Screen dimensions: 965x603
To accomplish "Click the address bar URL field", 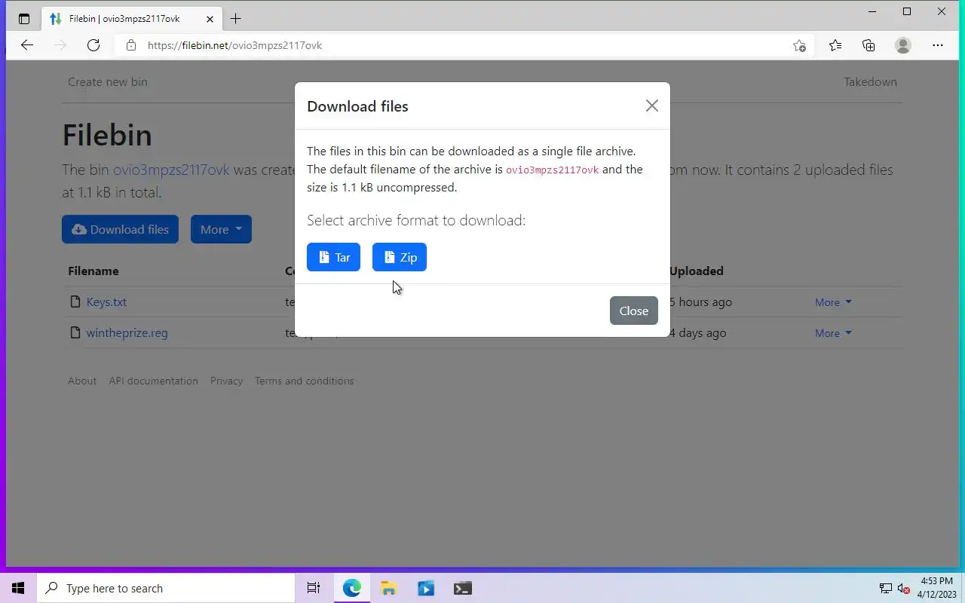I will pyautogui.click(x=464, y=45).
